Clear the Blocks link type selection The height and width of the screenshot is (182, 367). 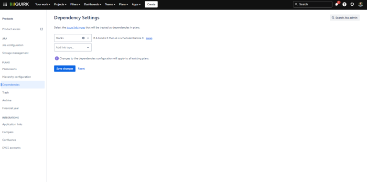click(83, 38)
